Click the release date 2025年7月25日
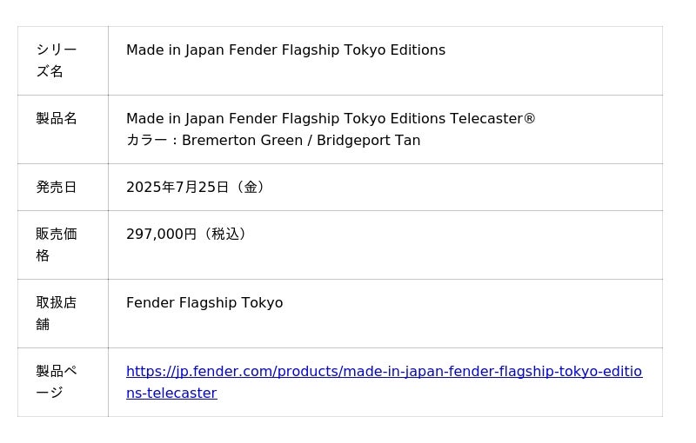 [177, 188]
